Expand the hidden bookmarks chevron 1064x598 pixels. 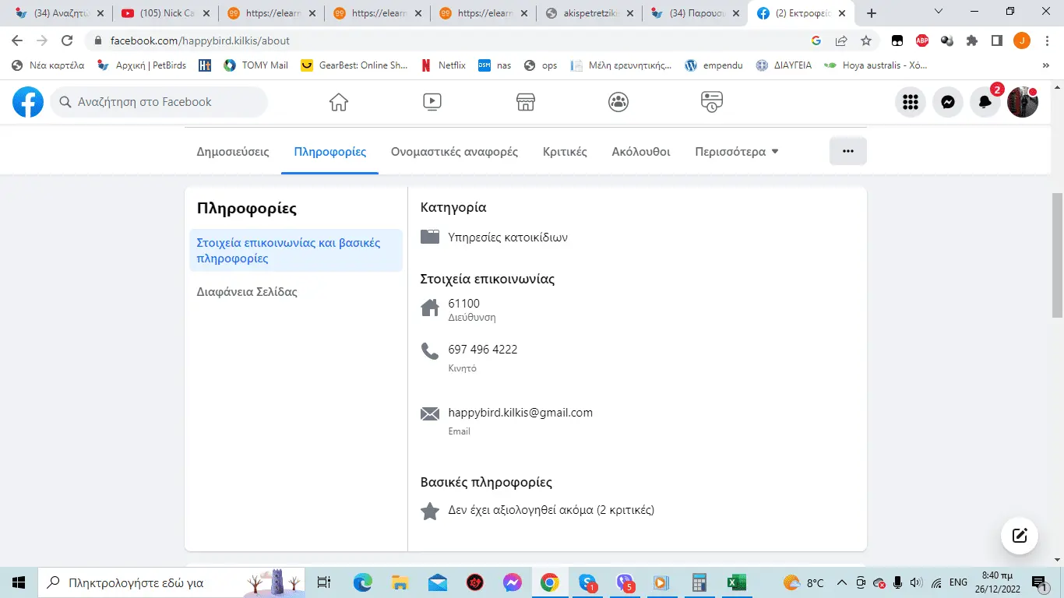[1045, 65]
